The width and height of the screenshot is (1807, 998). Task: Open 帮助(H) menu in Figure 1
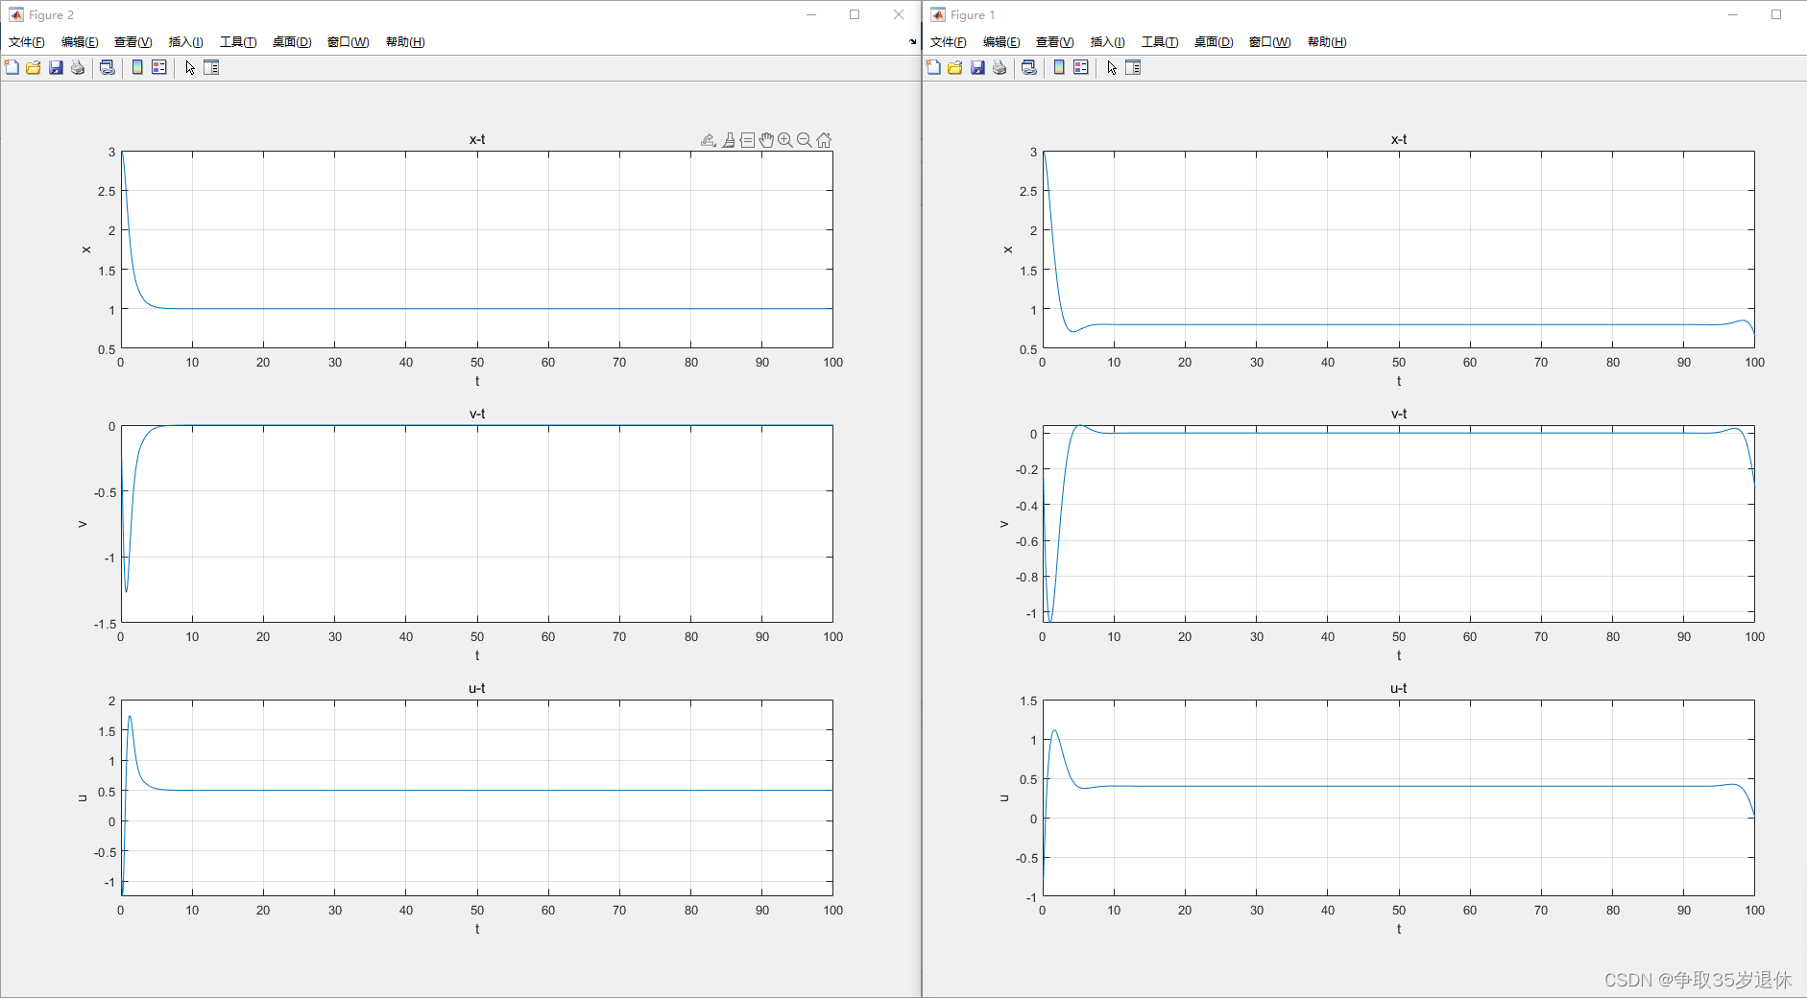[x=1327, y=42]
